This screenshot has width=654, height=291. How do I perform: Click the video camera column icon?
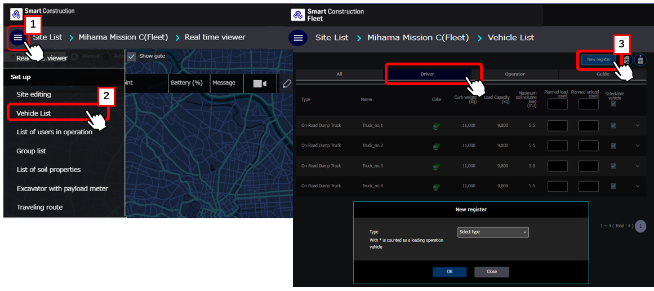(260, 83)
